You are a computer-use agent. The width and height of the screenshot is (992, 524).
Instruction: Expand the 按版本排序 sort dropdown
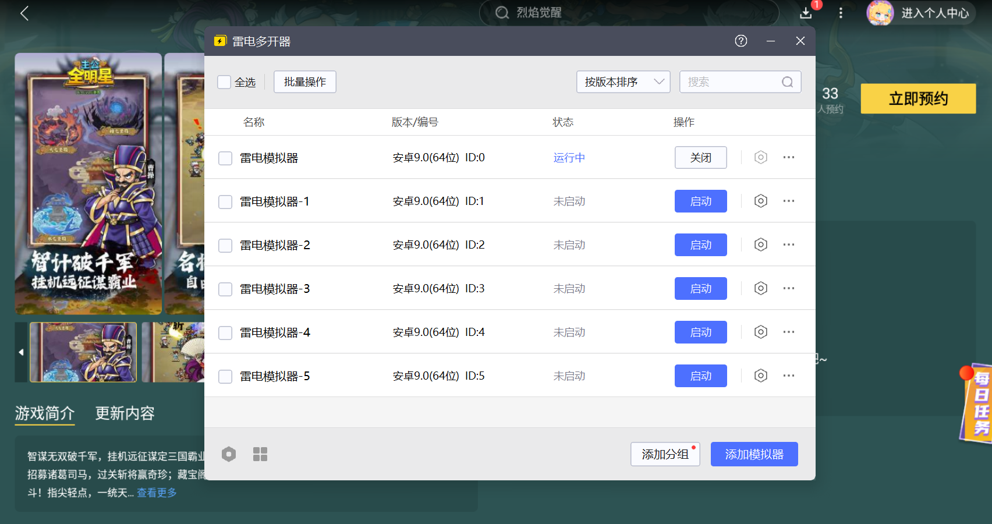pos(623,82)
